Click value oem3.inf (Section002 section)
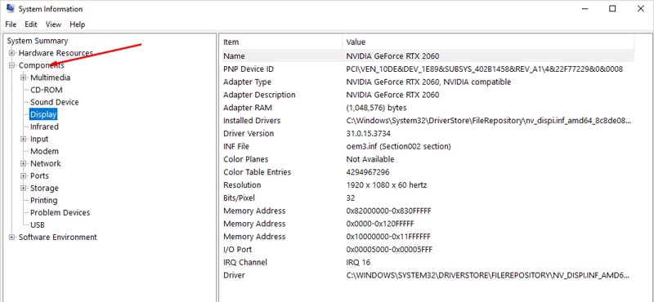654x302 pixels. tap(398, 146)
